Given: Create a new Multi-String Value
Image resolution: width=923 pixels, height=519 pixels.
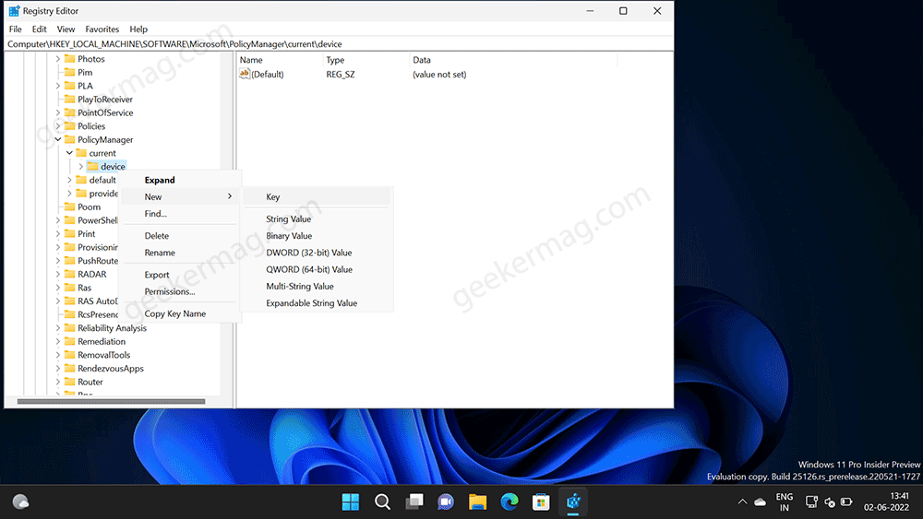Looking at the screenshot, I should (x=318, y=287).
